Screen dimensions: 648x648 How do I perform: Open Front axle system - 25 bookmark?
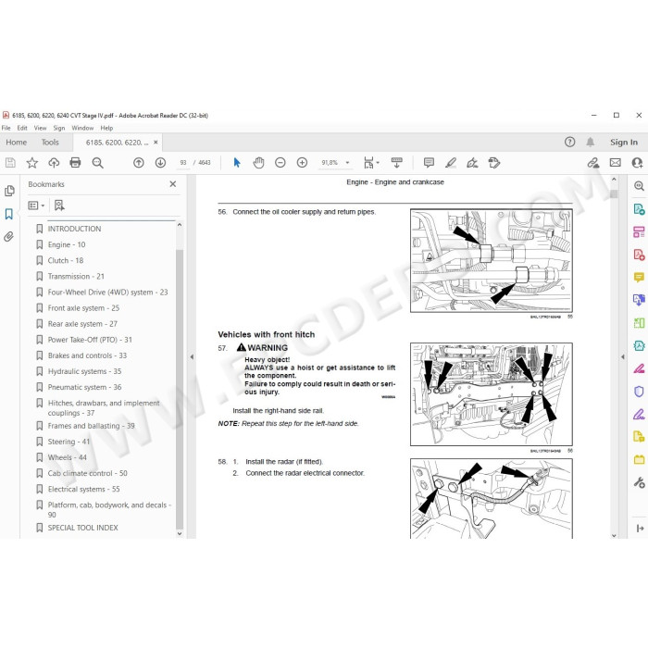[83, 308]
